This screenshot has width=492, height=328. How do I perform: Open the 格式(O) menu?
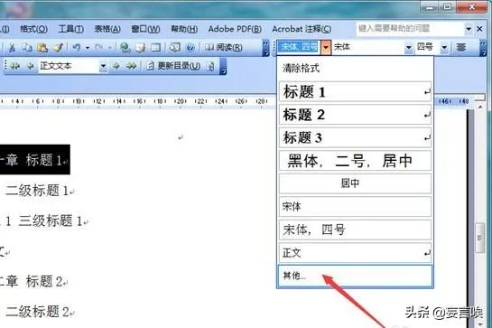(33, 29)
